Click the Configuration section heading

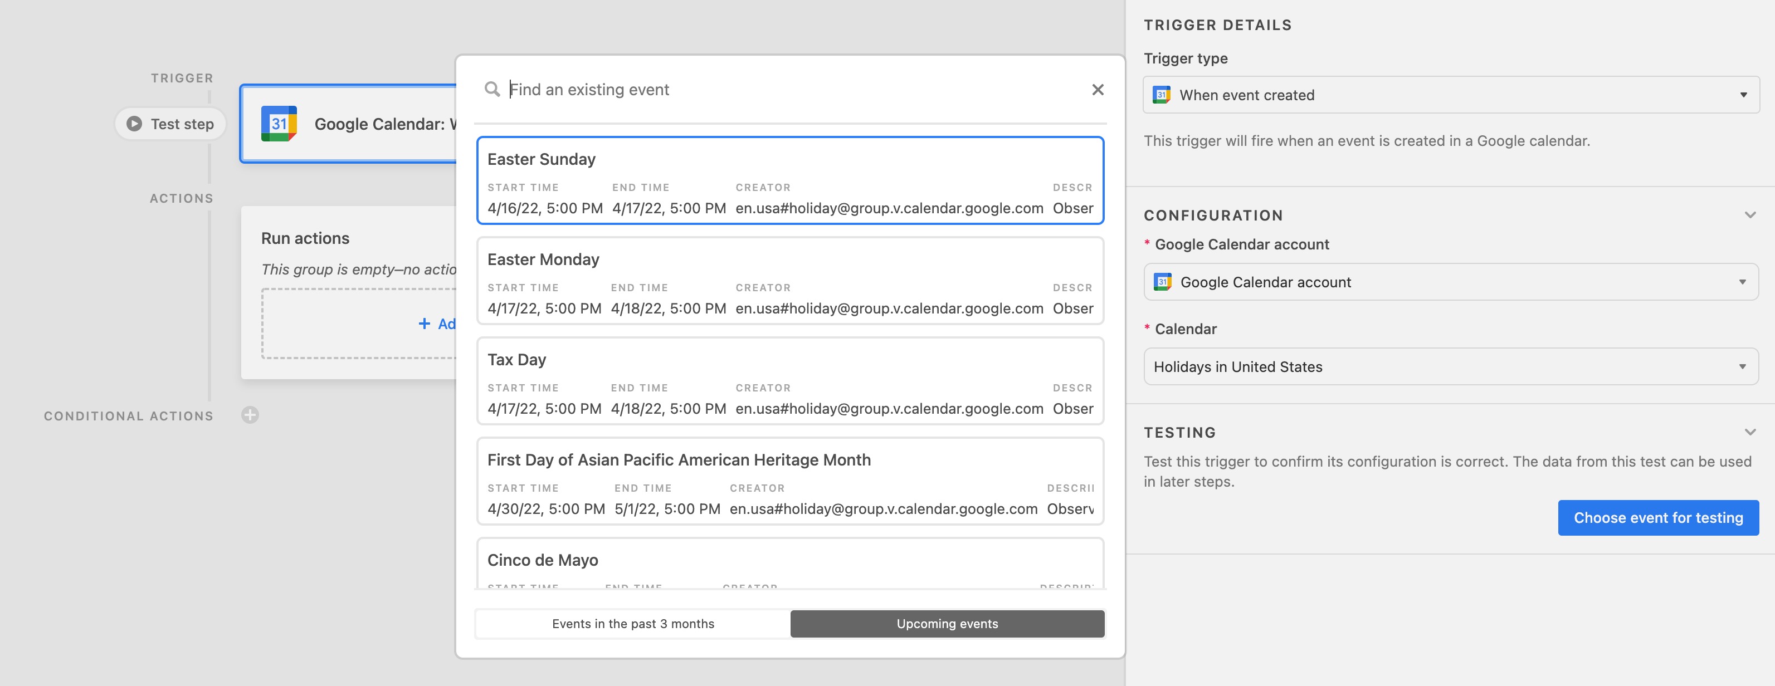(1213, 215)
